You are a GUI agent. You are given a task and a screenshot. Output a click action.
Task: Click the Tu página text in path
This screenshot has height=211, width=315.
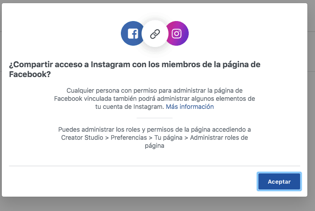169,138
